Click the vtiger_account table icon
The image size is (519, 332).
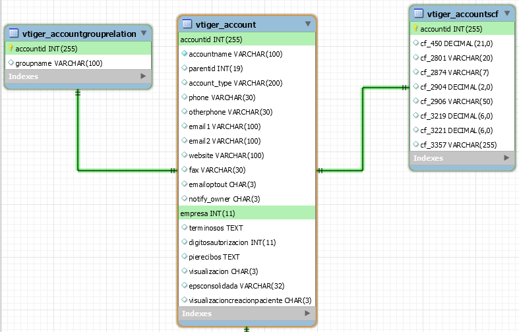(187, 24)
